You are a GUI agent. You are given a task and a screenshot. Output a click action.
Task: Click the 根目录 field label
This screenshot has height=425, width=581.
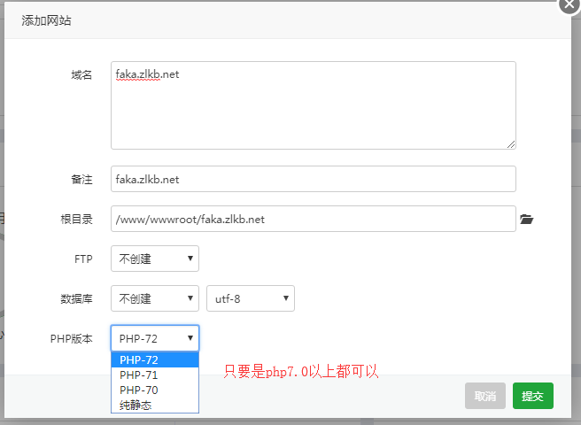[x=76, y=220]
